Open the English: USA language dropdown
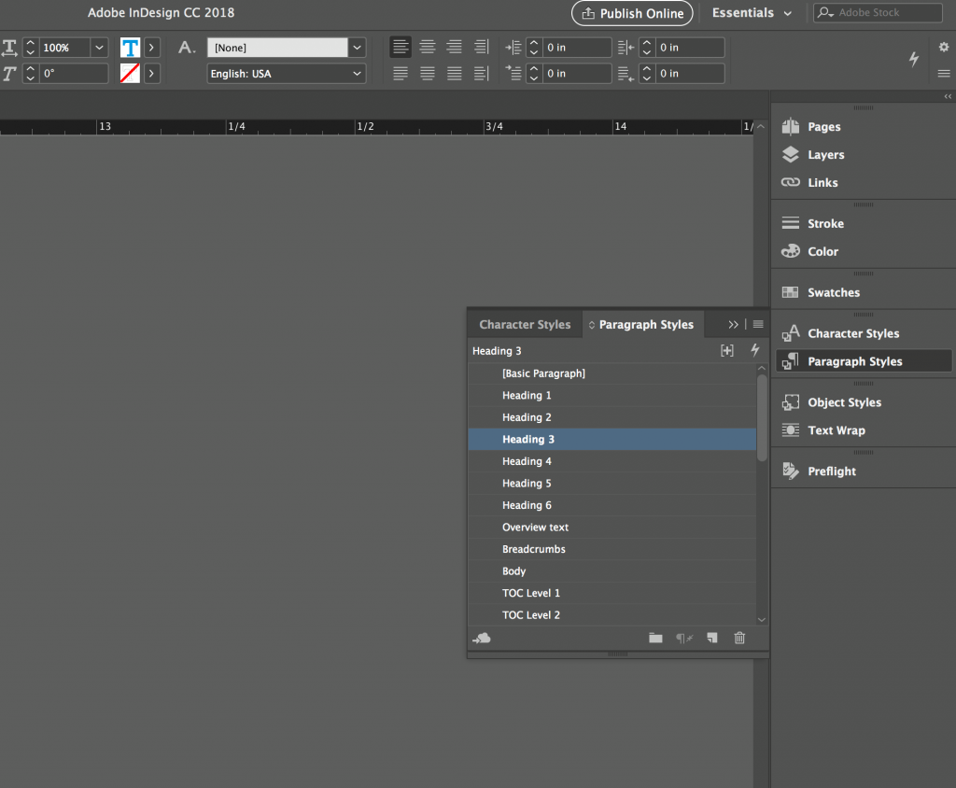Viewport: 956px width, 788px height. point(286,74)
